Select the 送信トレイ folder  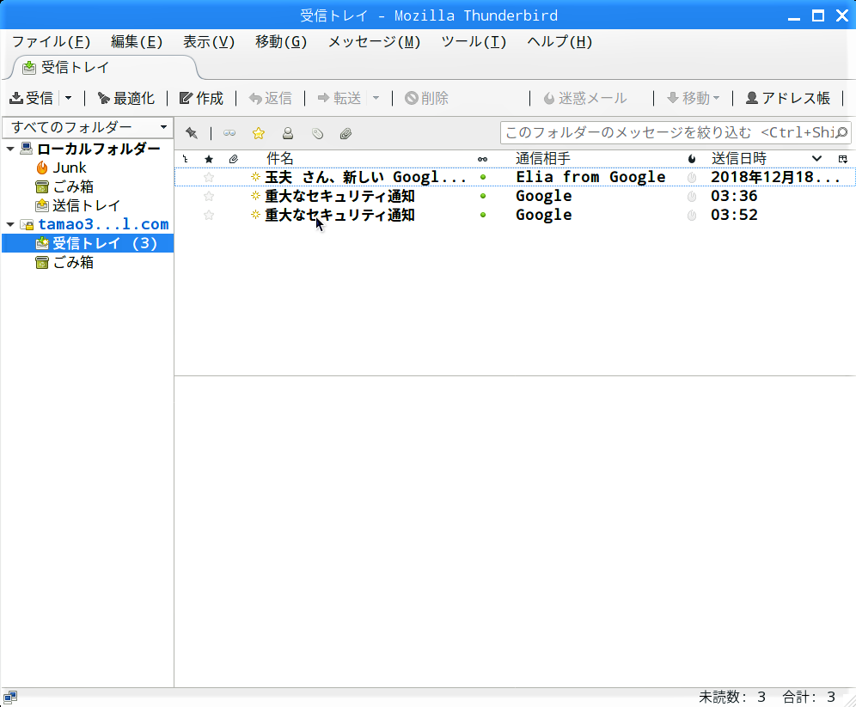click(86, 205)
